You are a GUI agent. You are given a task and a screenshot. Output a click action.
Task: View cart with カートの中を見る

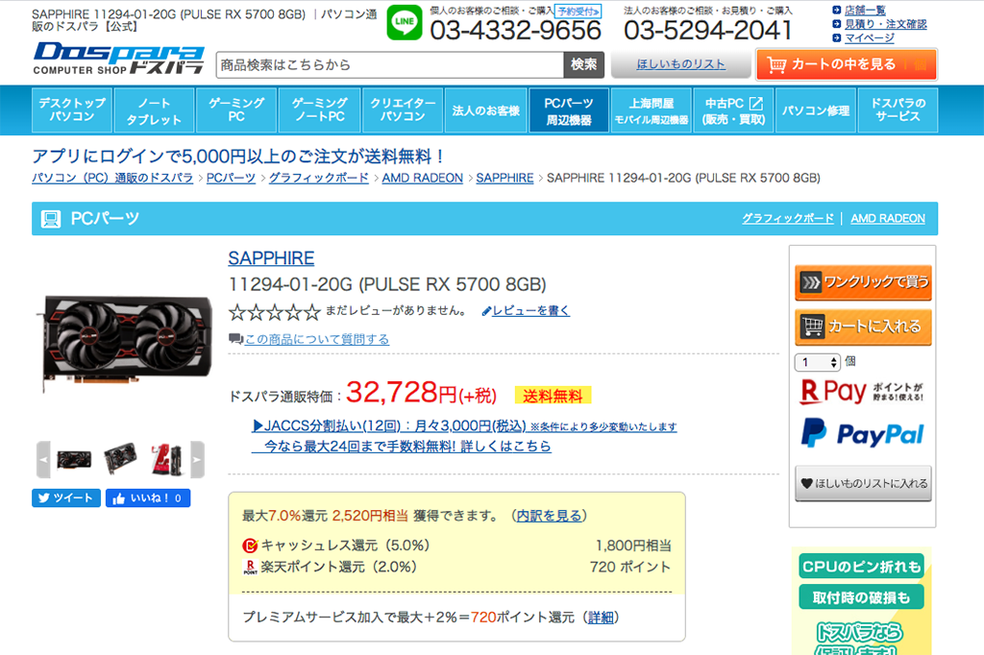click(847, 64)
